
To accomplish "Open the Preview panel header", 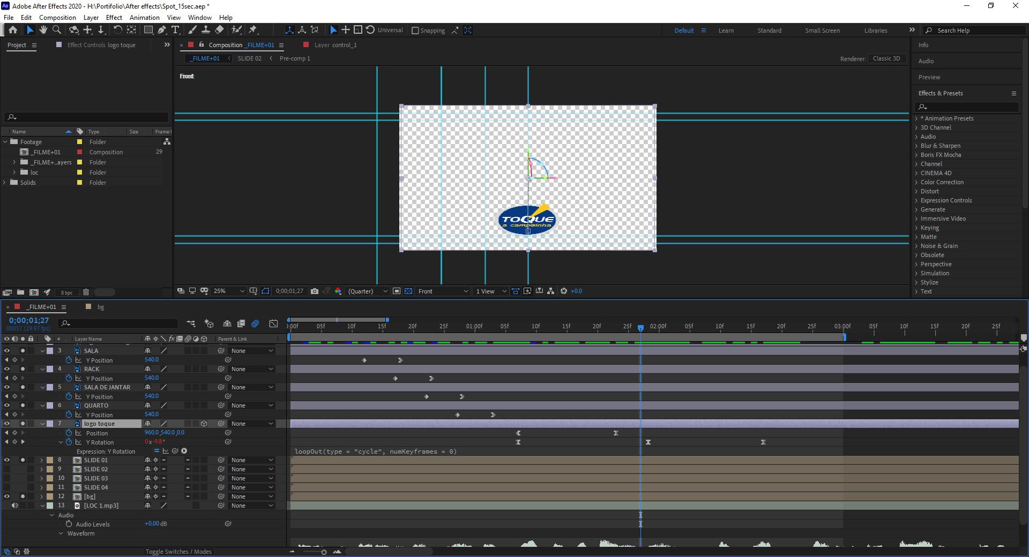I will [x=929, y=77].
